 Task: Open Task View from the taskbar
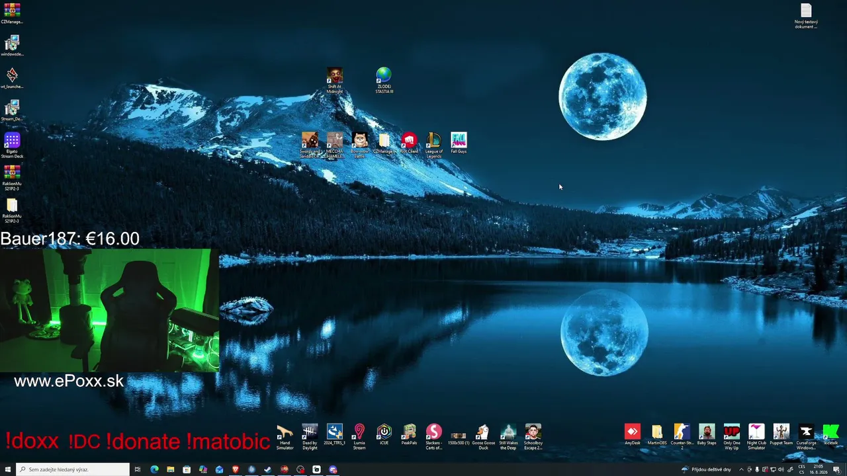[138, 469]
